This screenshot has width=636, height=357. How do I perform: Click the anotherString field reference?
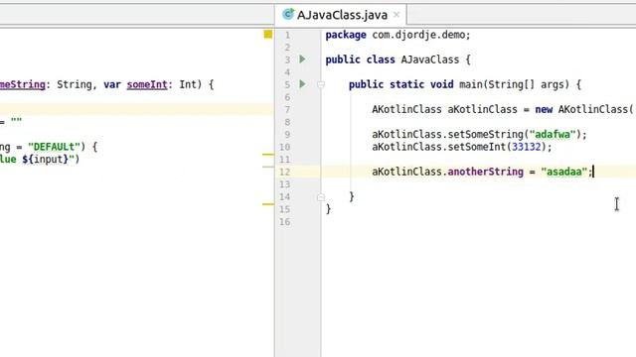point(486,172)
